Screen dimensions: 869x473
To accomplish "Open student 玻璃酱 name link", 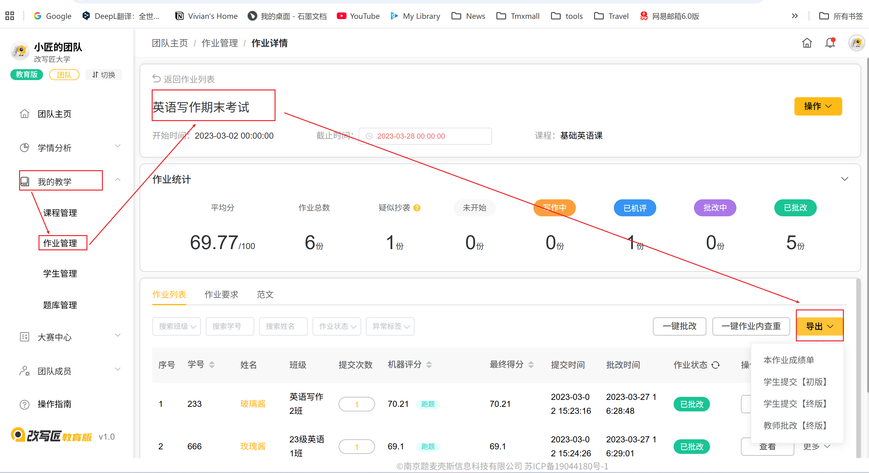I will coord(253,404).
